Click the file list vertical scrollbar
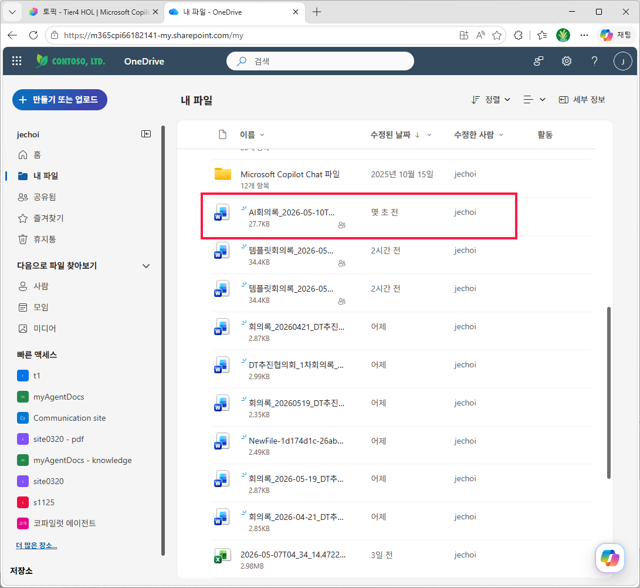Viewport: 640px width, 588px height. [x=608, y=393]
